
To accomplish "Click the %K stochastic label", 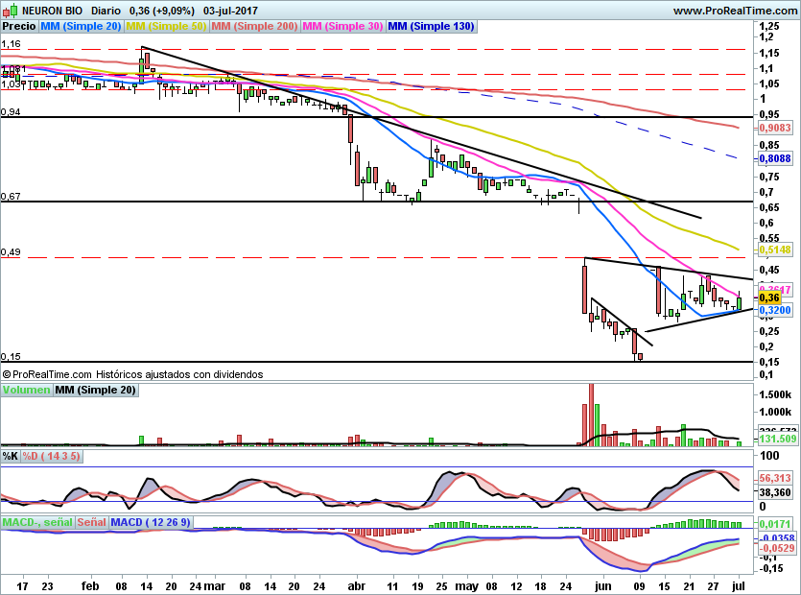I will coord(11,456).
